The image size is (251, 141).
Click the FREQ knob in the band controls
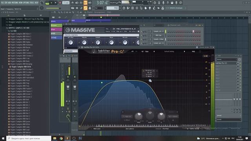138,117
